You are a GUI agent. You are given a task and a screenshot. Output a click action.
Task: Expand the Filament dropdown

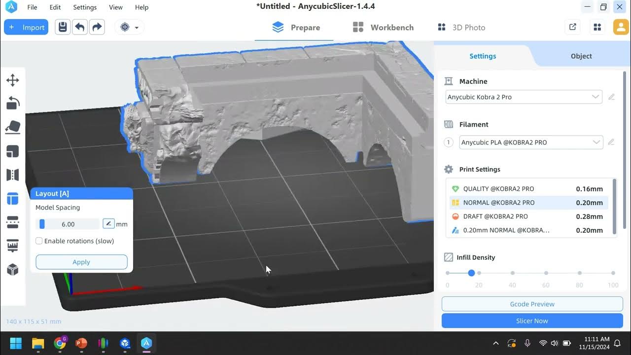[596, 142]
